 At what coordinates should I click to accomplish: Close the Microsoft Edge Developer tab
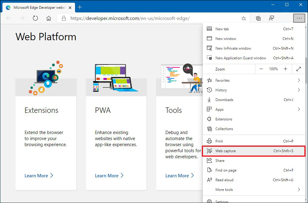click(x=70, y=8)
